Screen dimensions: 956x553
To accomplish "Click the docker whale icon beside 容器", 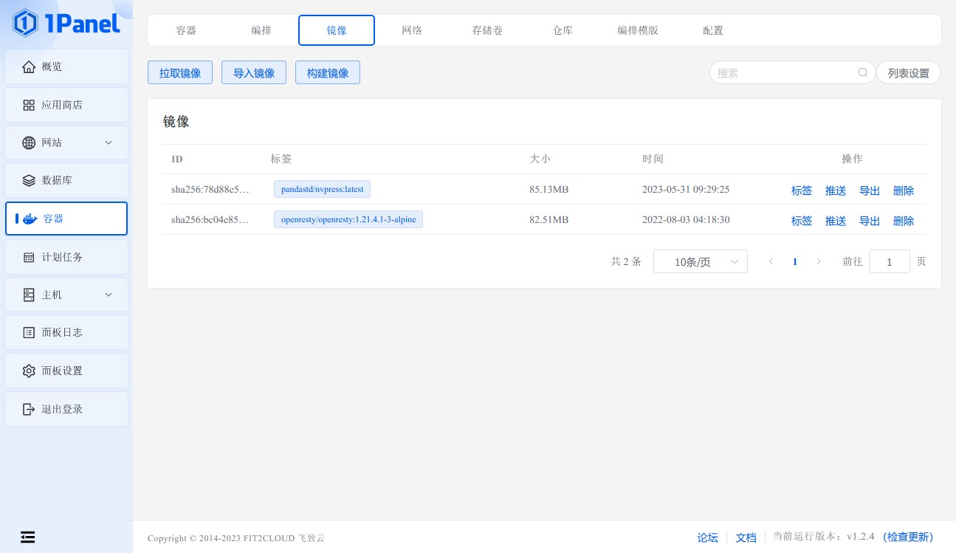I will pos(30,219).
